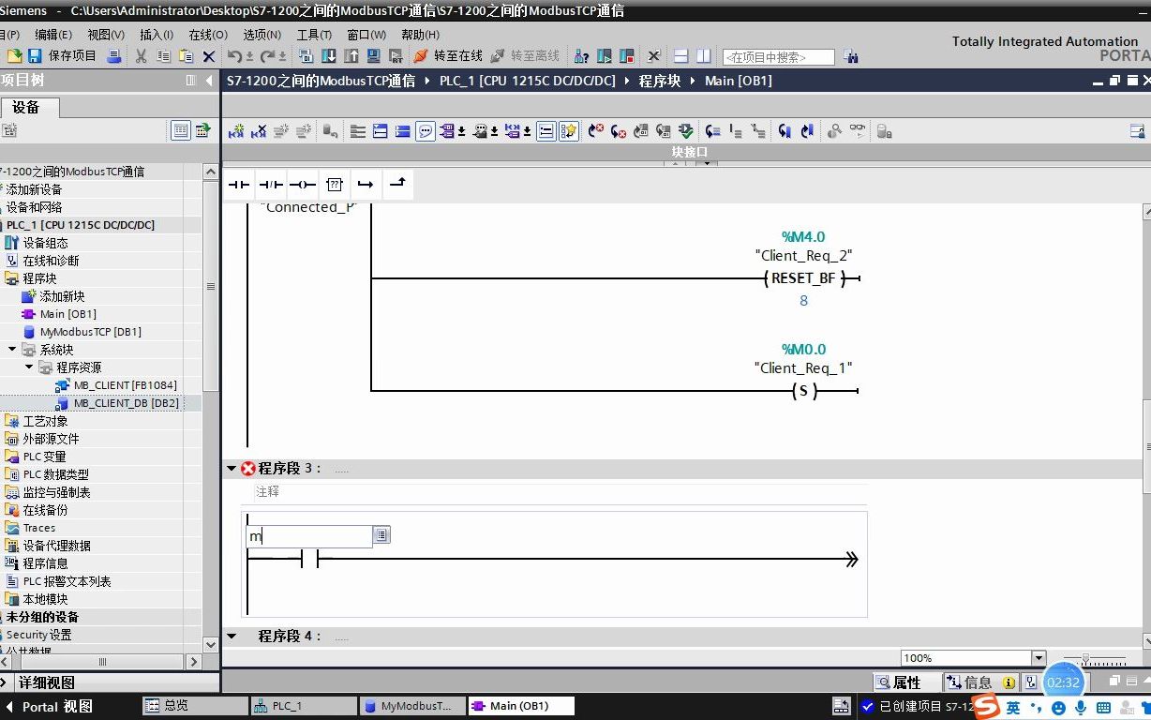Insert an output coil
The image size is (1151, 720).
click(x=302, y=184)
